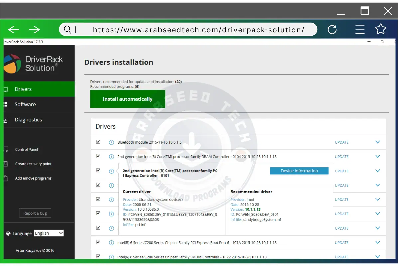The width and height of the screenshot is (399, 266).
Task: Click the Device information button in the popup
Action: coord(299,171)
